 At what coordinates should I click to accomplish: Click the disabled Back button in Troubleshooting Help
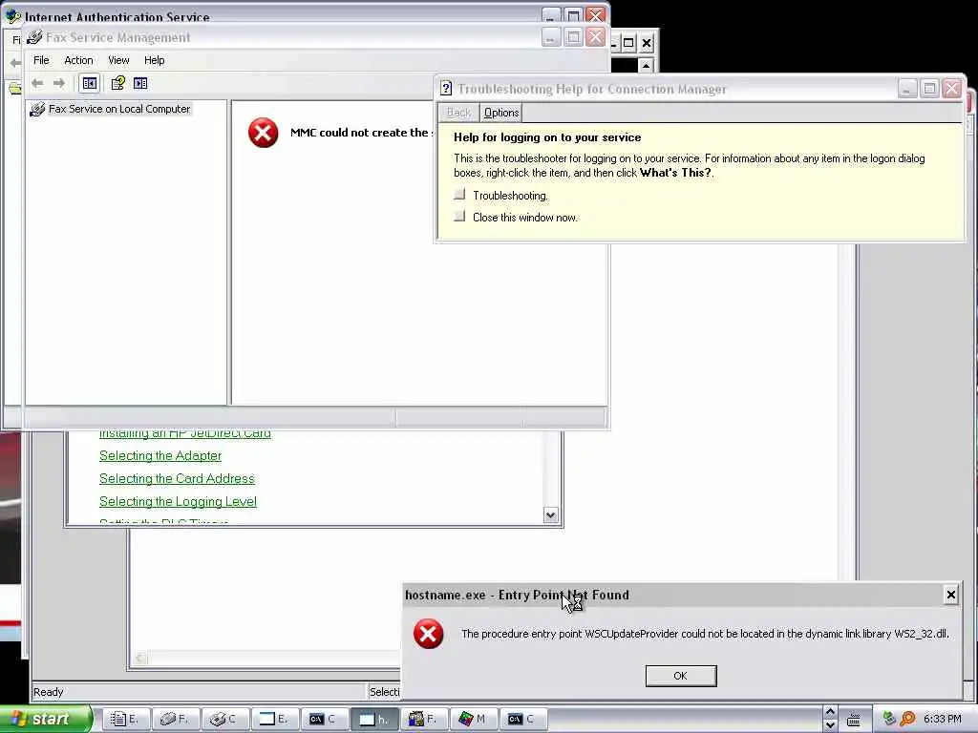point(458,113)
